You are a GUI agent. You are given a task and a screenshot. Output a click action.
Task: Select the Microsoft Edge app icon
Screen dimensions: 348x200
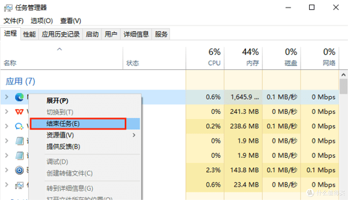click(x=19, y=97)
